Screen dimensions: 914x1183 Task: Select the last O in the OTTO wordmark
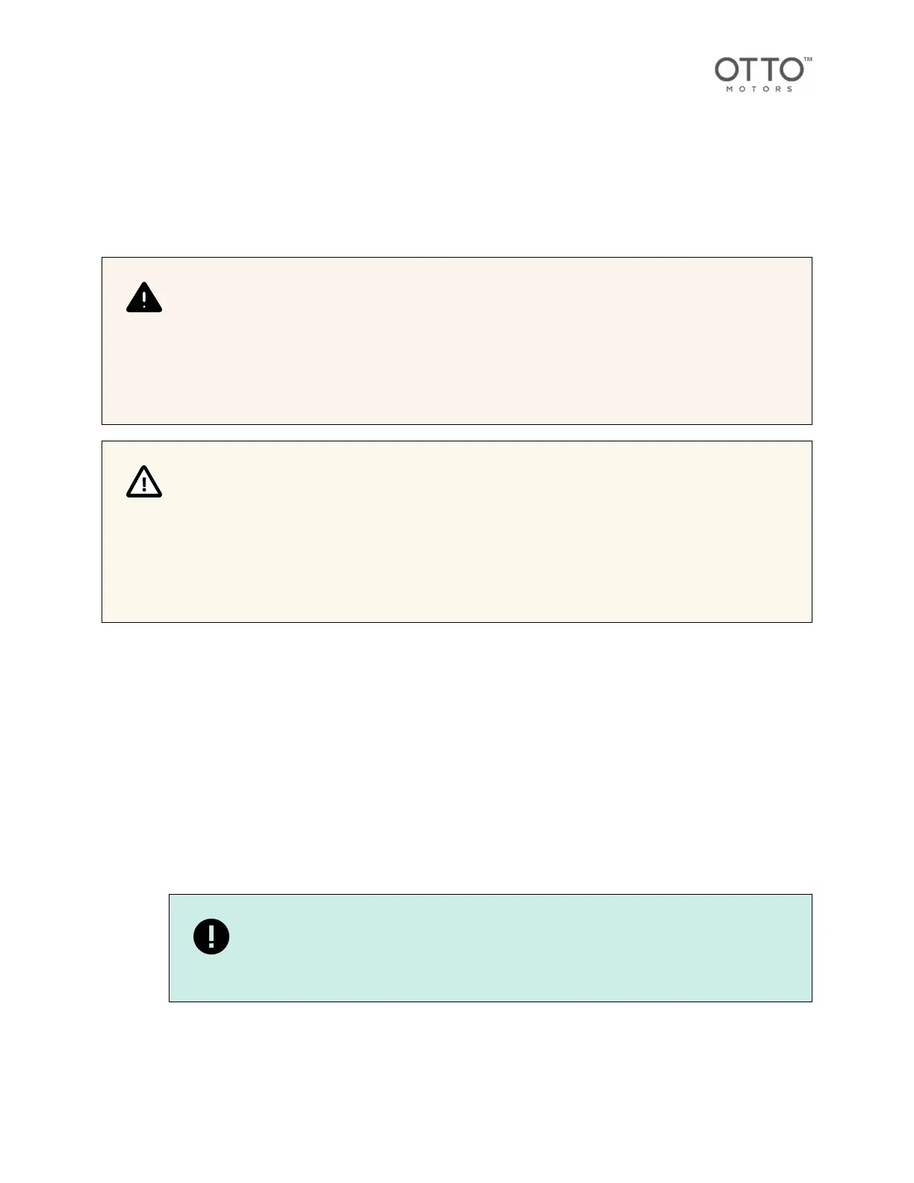point(792,70)
